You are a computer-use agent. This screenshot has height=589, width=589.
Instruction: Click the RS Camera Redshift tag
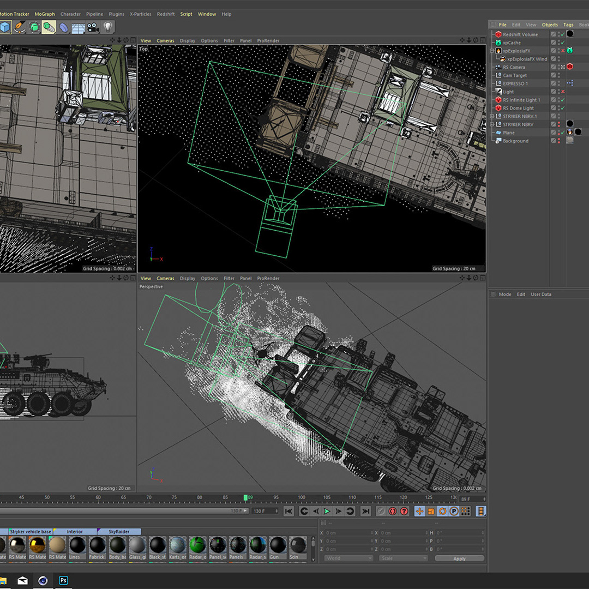(x=570, y=67)
